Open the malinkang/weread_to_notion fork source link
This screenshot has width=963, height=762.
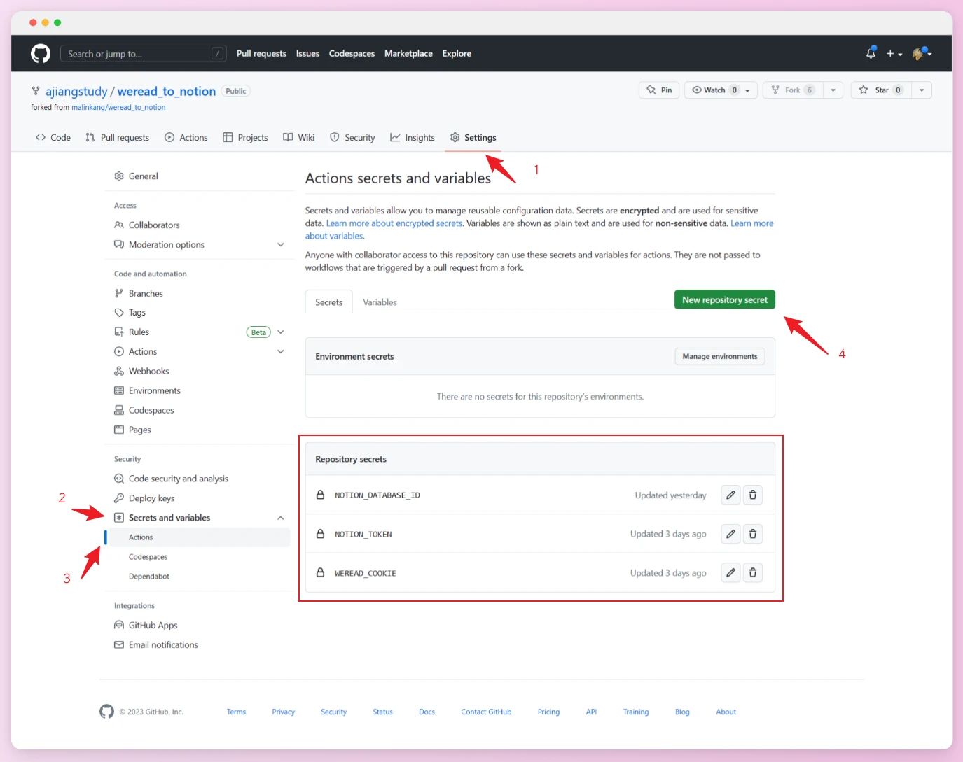click(x=118, y=108)
